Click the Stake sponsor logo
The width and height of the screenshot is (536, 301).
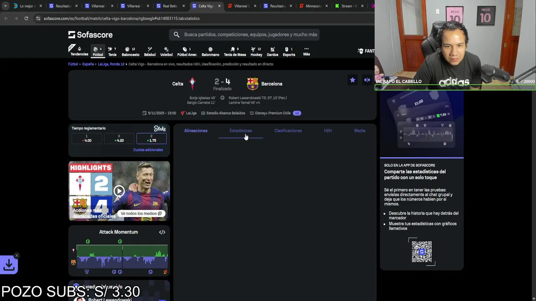coord(160,128)
